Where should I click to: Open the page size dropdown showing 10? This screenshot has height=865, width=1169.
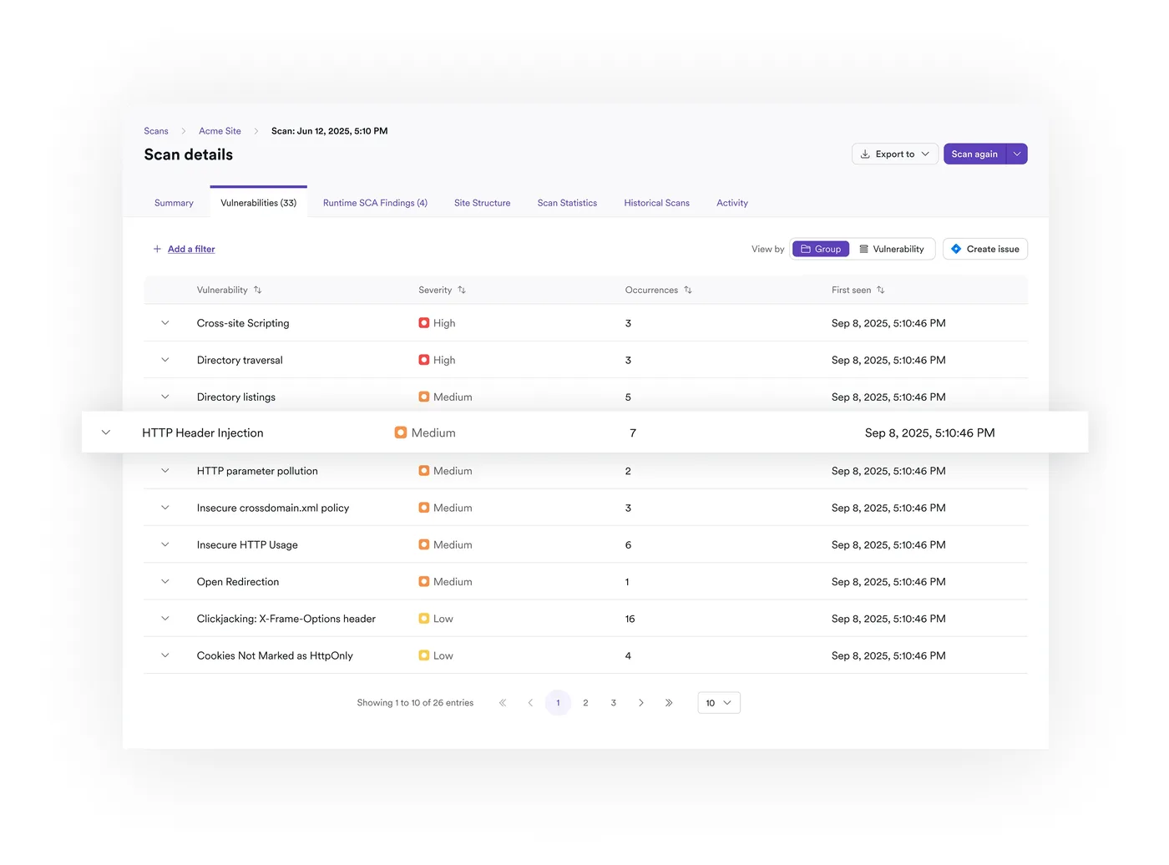(x=718, y=703)
